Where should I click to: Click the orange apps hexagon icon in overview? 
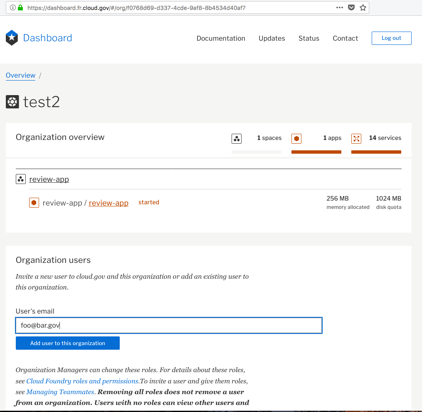296,138
